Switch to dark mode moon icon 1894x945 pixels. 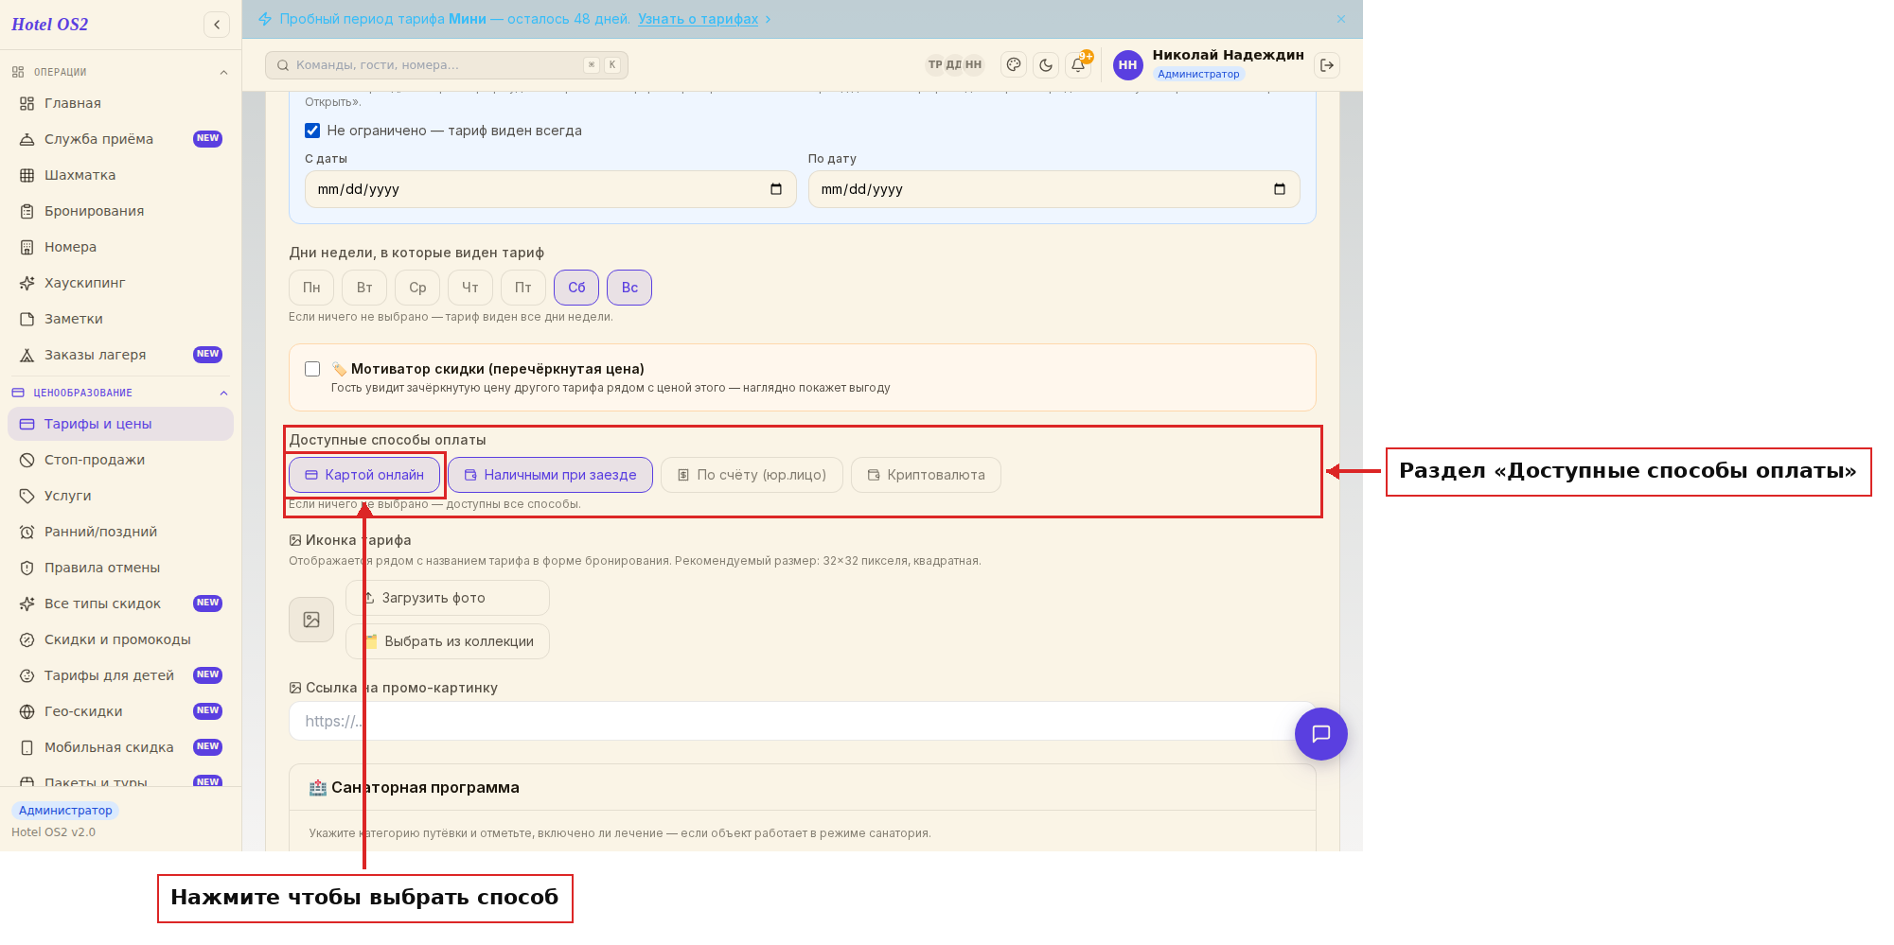pyautogui.click(x=1046, y=65)
